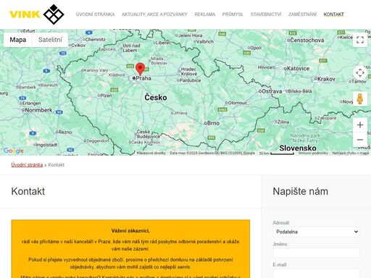Toggle fullscreen map view
The width and height of the screenshot is (371, 278).
(360, 40)
